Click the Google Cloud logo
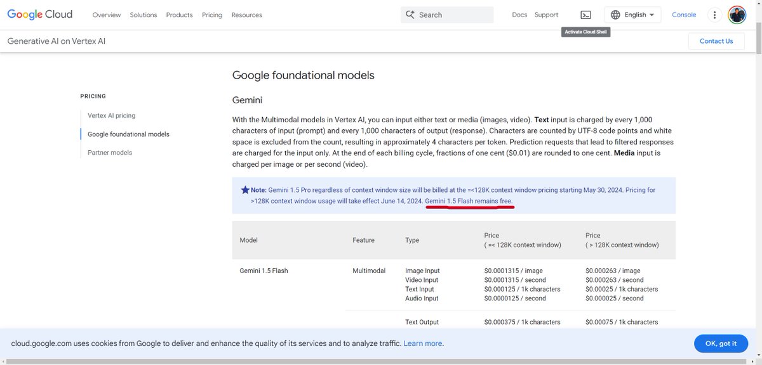762x365 pixels. tap(40, 15)
